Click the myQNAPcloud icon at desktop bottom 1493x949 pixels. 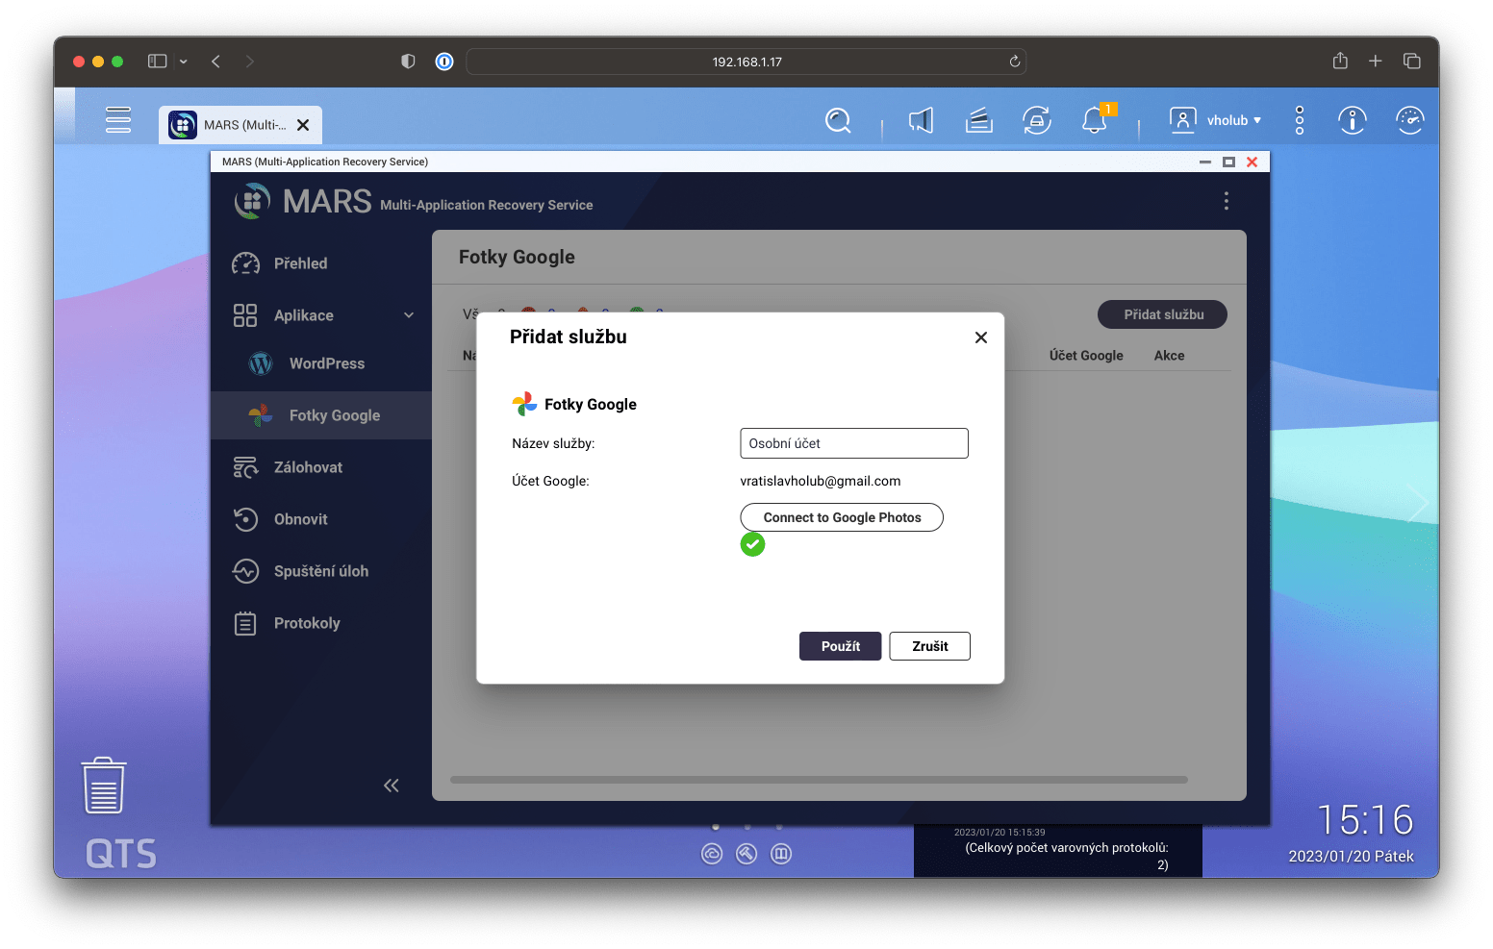pos(712,854)
